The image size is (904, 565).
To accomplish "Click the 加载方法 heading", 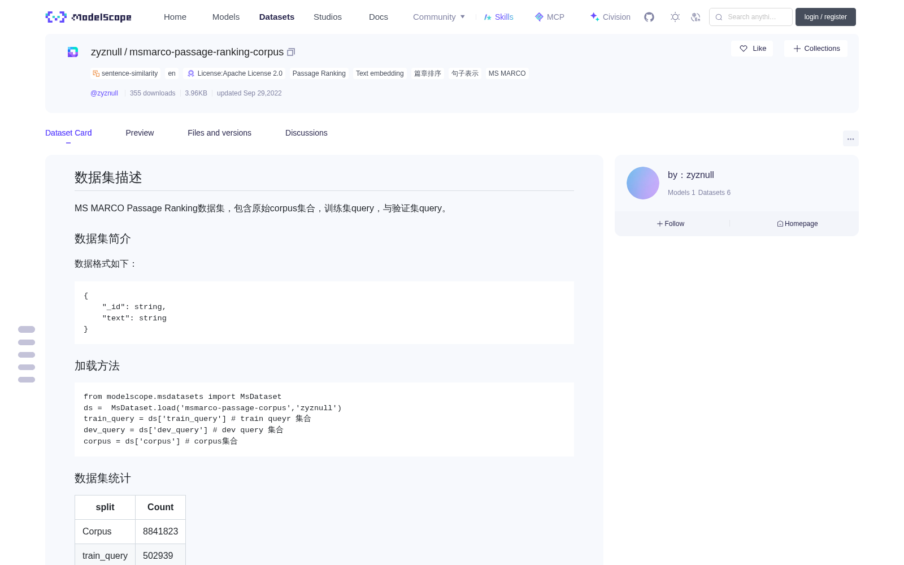I will (97, 366).
